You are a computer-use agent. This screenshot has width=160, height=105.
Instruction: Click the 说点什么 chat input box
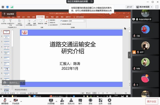(x=14, y=83)
